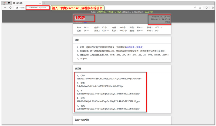Screen dimensions: 216x126
Task: Open the browser profile avatar
Action: click(x=4, y=3)
